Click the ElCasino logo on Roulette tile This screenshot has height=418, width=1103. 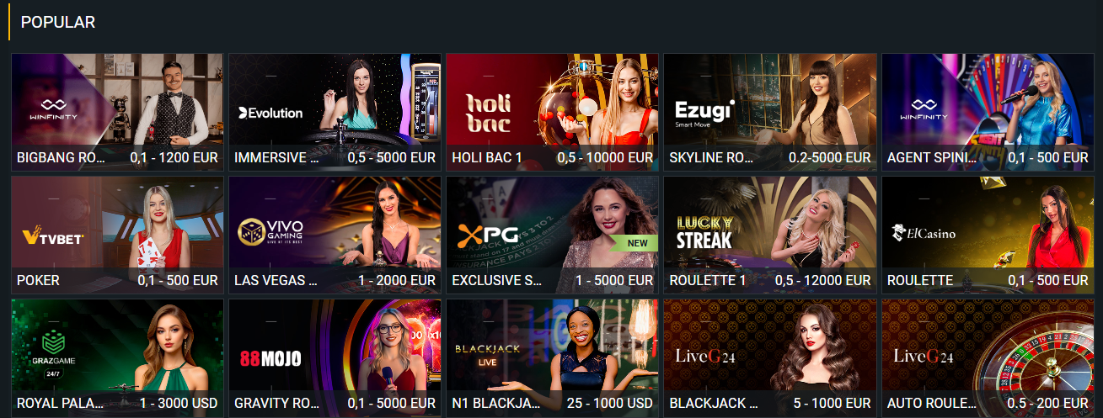pyautogui.click(x=924, y=233)
